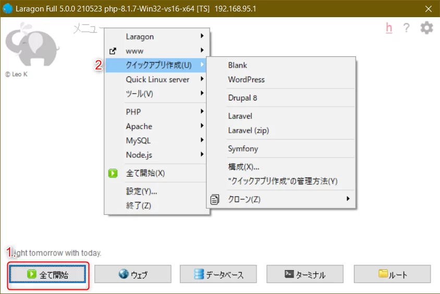440x294 pixels.
Task: Select クローン(Z) submenu entry
Action: tap(281, 199)
